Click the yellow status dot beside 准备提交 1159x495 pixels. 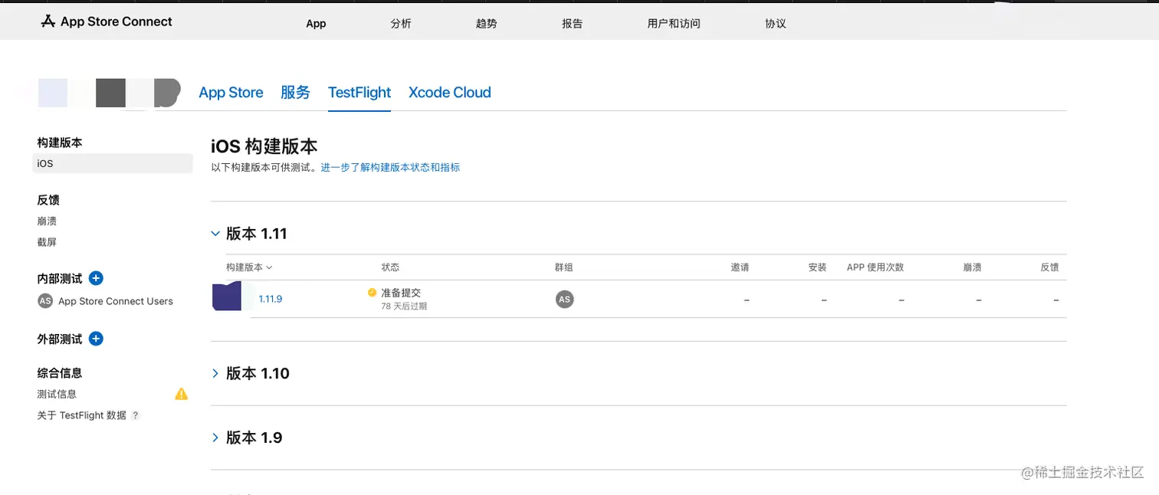(373, 293)
